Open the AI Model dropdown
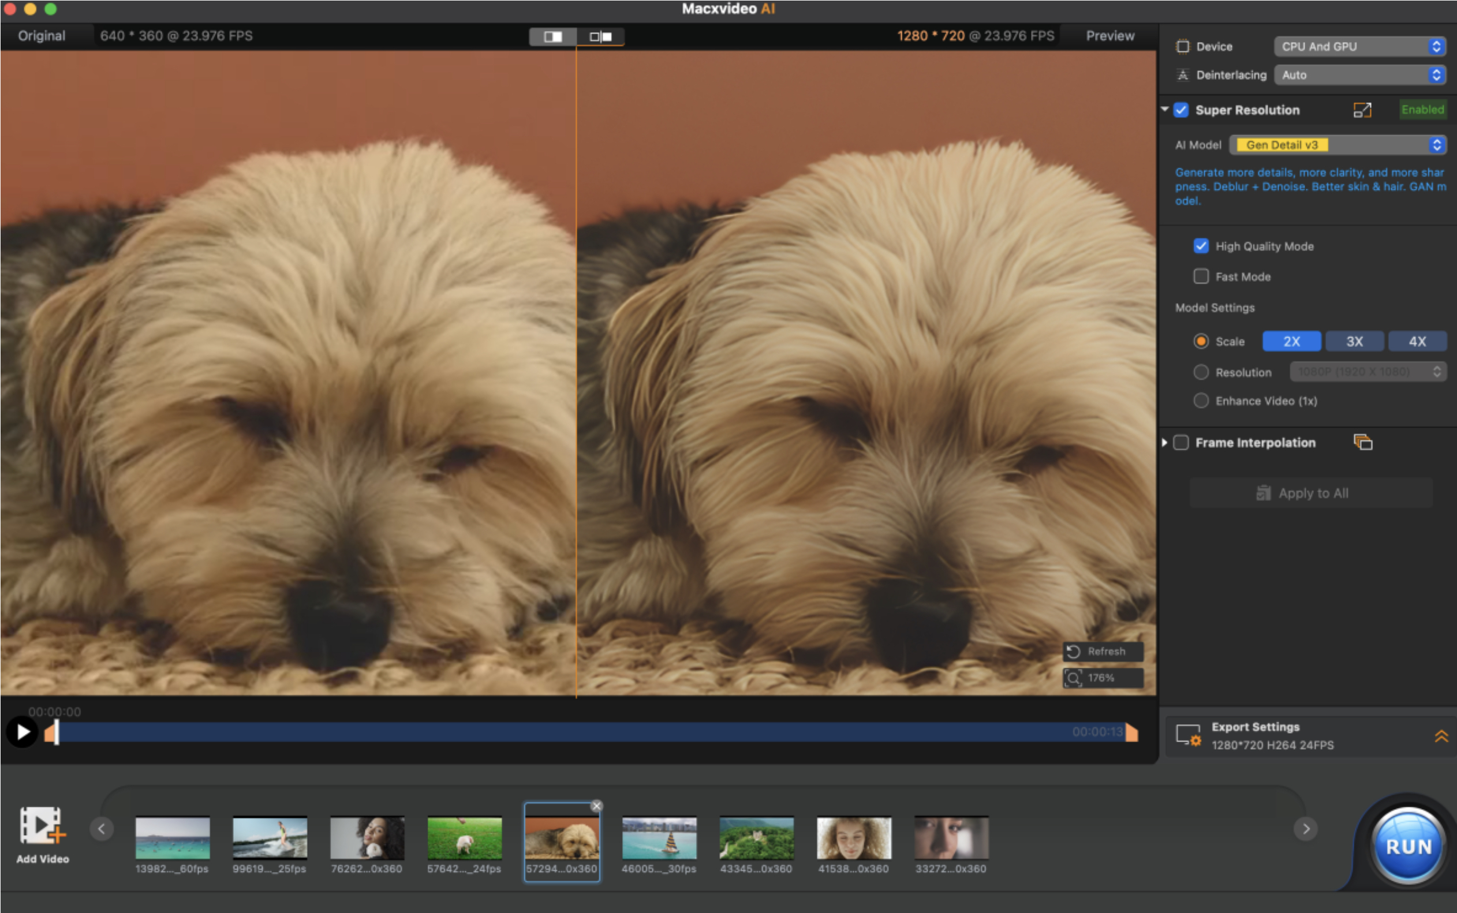The image size is (1457, 913). tap(1338, 145)
